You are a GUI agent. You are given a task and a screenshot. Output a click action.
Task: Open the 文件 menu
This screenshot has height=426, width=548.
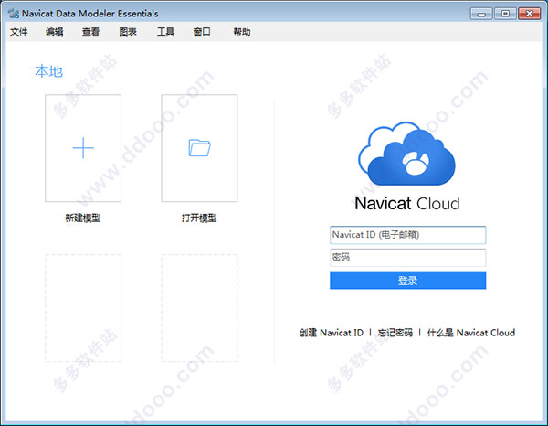[x=19, y=32]
